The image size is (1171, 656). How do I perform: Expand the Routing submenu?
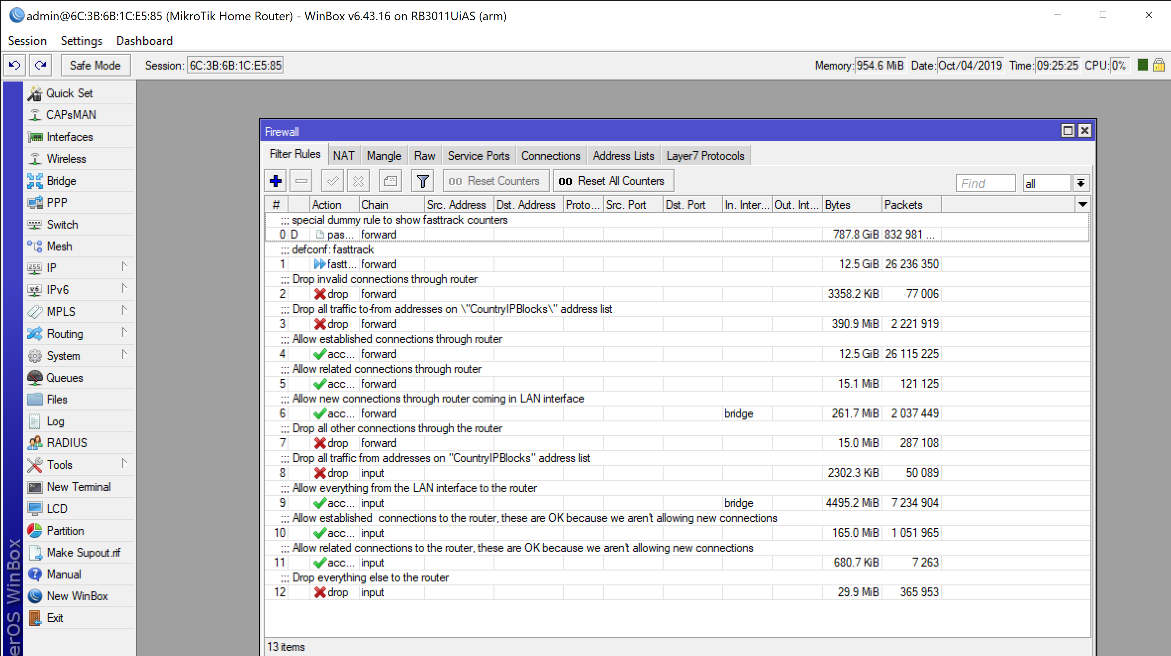(80, 333)
